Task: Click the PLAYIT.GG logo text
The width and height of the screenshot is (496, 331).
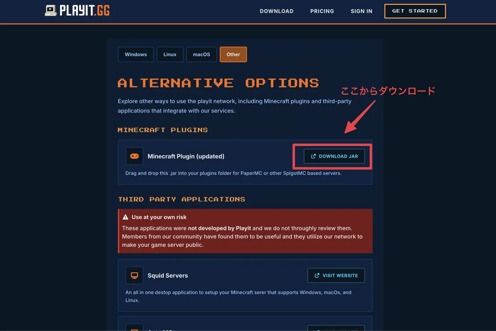Action: [85, 11]
